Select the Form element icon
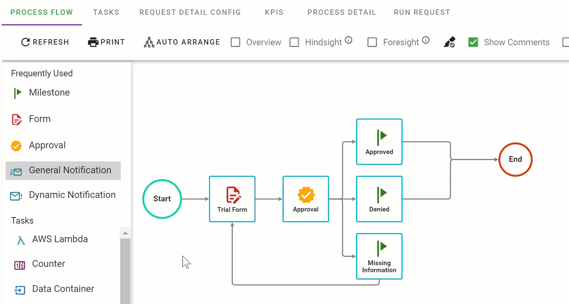 17,119
